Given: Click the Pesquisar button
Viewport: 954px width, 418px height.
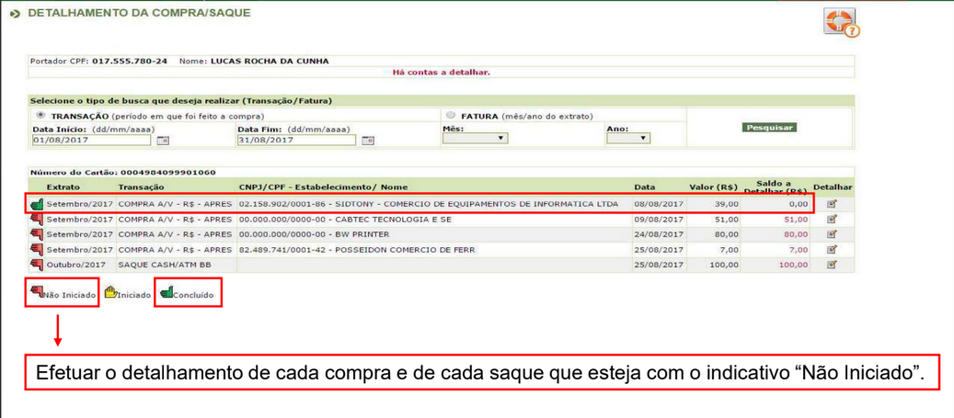Looking at the screenshot, I should pyautogui.click(x=770, y=128).
